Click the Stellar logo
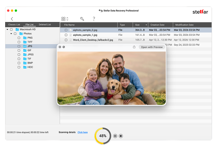This screenshot has height=153, width=222. coord(200,12)
